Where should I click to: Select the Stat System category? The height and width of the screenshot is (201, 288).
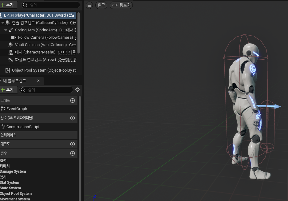[x=10, y=183]
